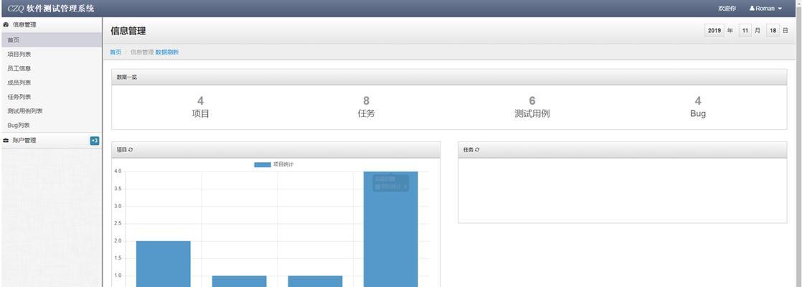Open Bug列表 in the sidebar
Viewport: 802px width, 287px height.
(51, 126)
